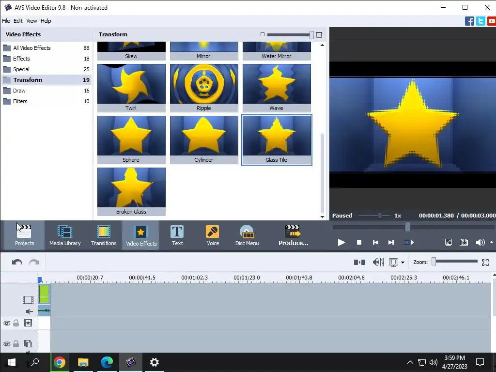Open the File menu
Viewport: 496px width, 372px height.
[x=6, y=21]
